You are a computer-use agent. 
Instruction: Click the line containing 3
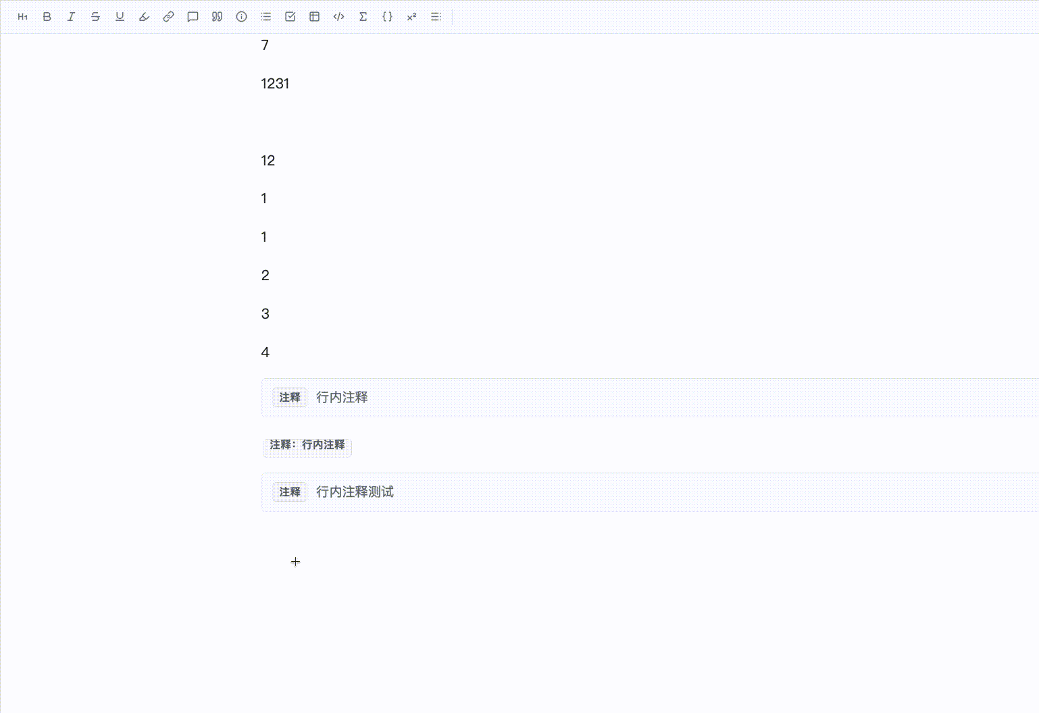265,314
